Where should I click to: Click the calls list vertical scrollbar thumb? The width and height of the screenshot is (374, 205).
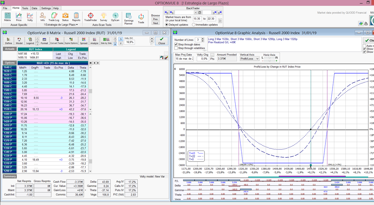91,91
